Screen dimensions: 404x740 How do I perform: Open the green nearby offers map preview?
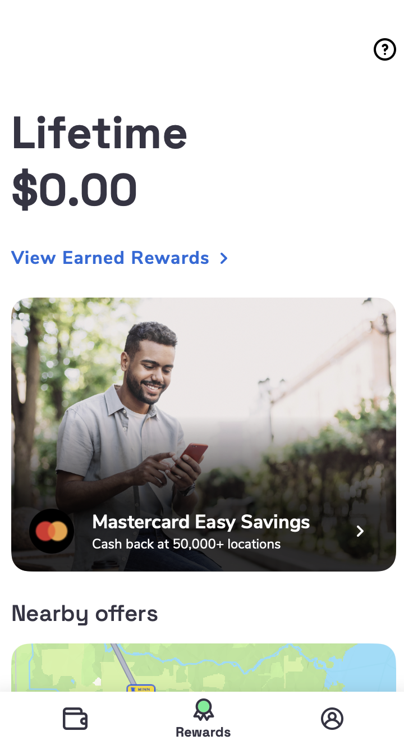[204, 668]
